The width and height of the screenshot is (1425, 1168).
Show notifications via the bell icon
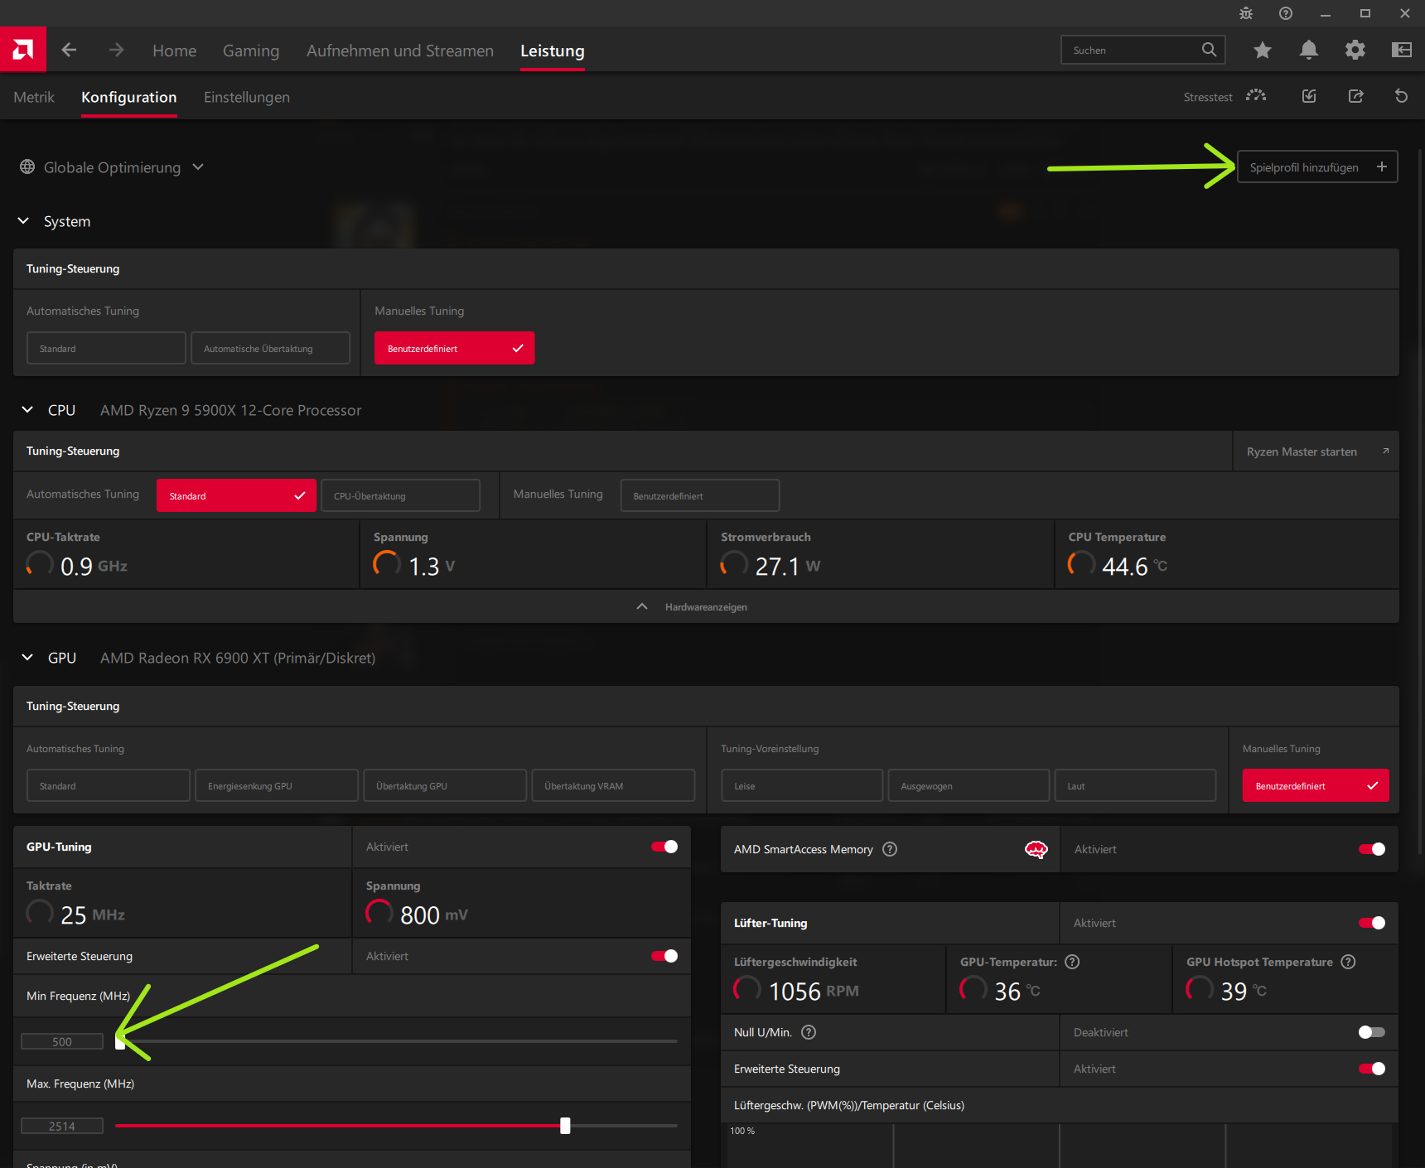click(1309, 51)
